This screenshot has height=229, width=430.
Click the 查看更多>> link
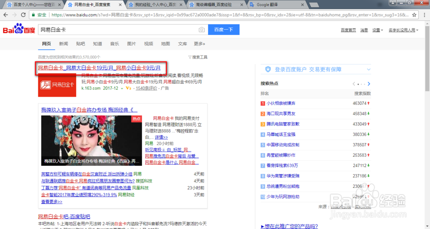(x=52, y=202)
